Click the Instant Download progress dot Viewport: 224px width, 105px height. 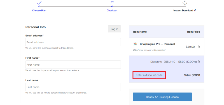click(x=185, y=6)
